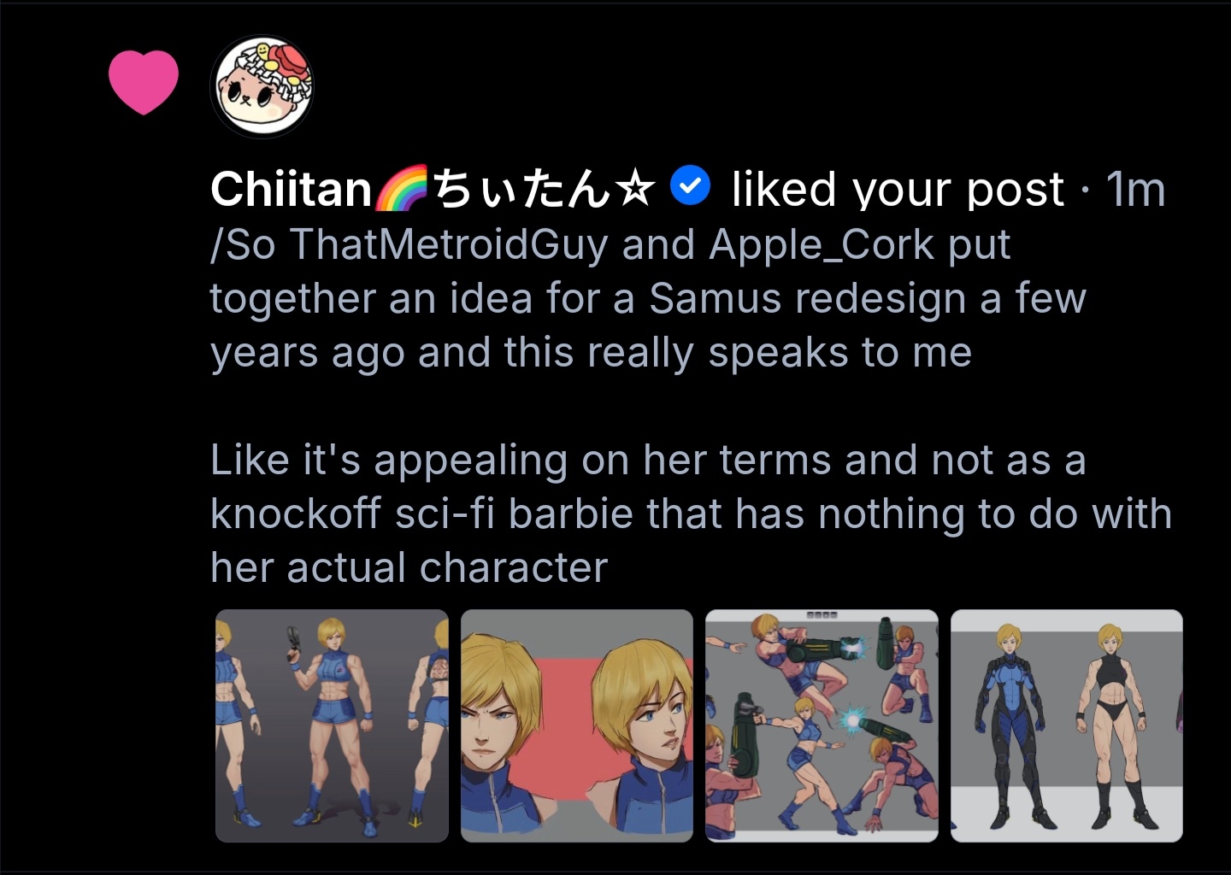The image size is (1231, 875).
Task: Open the Chiitan display name link
Action: [x=291, y=189]
